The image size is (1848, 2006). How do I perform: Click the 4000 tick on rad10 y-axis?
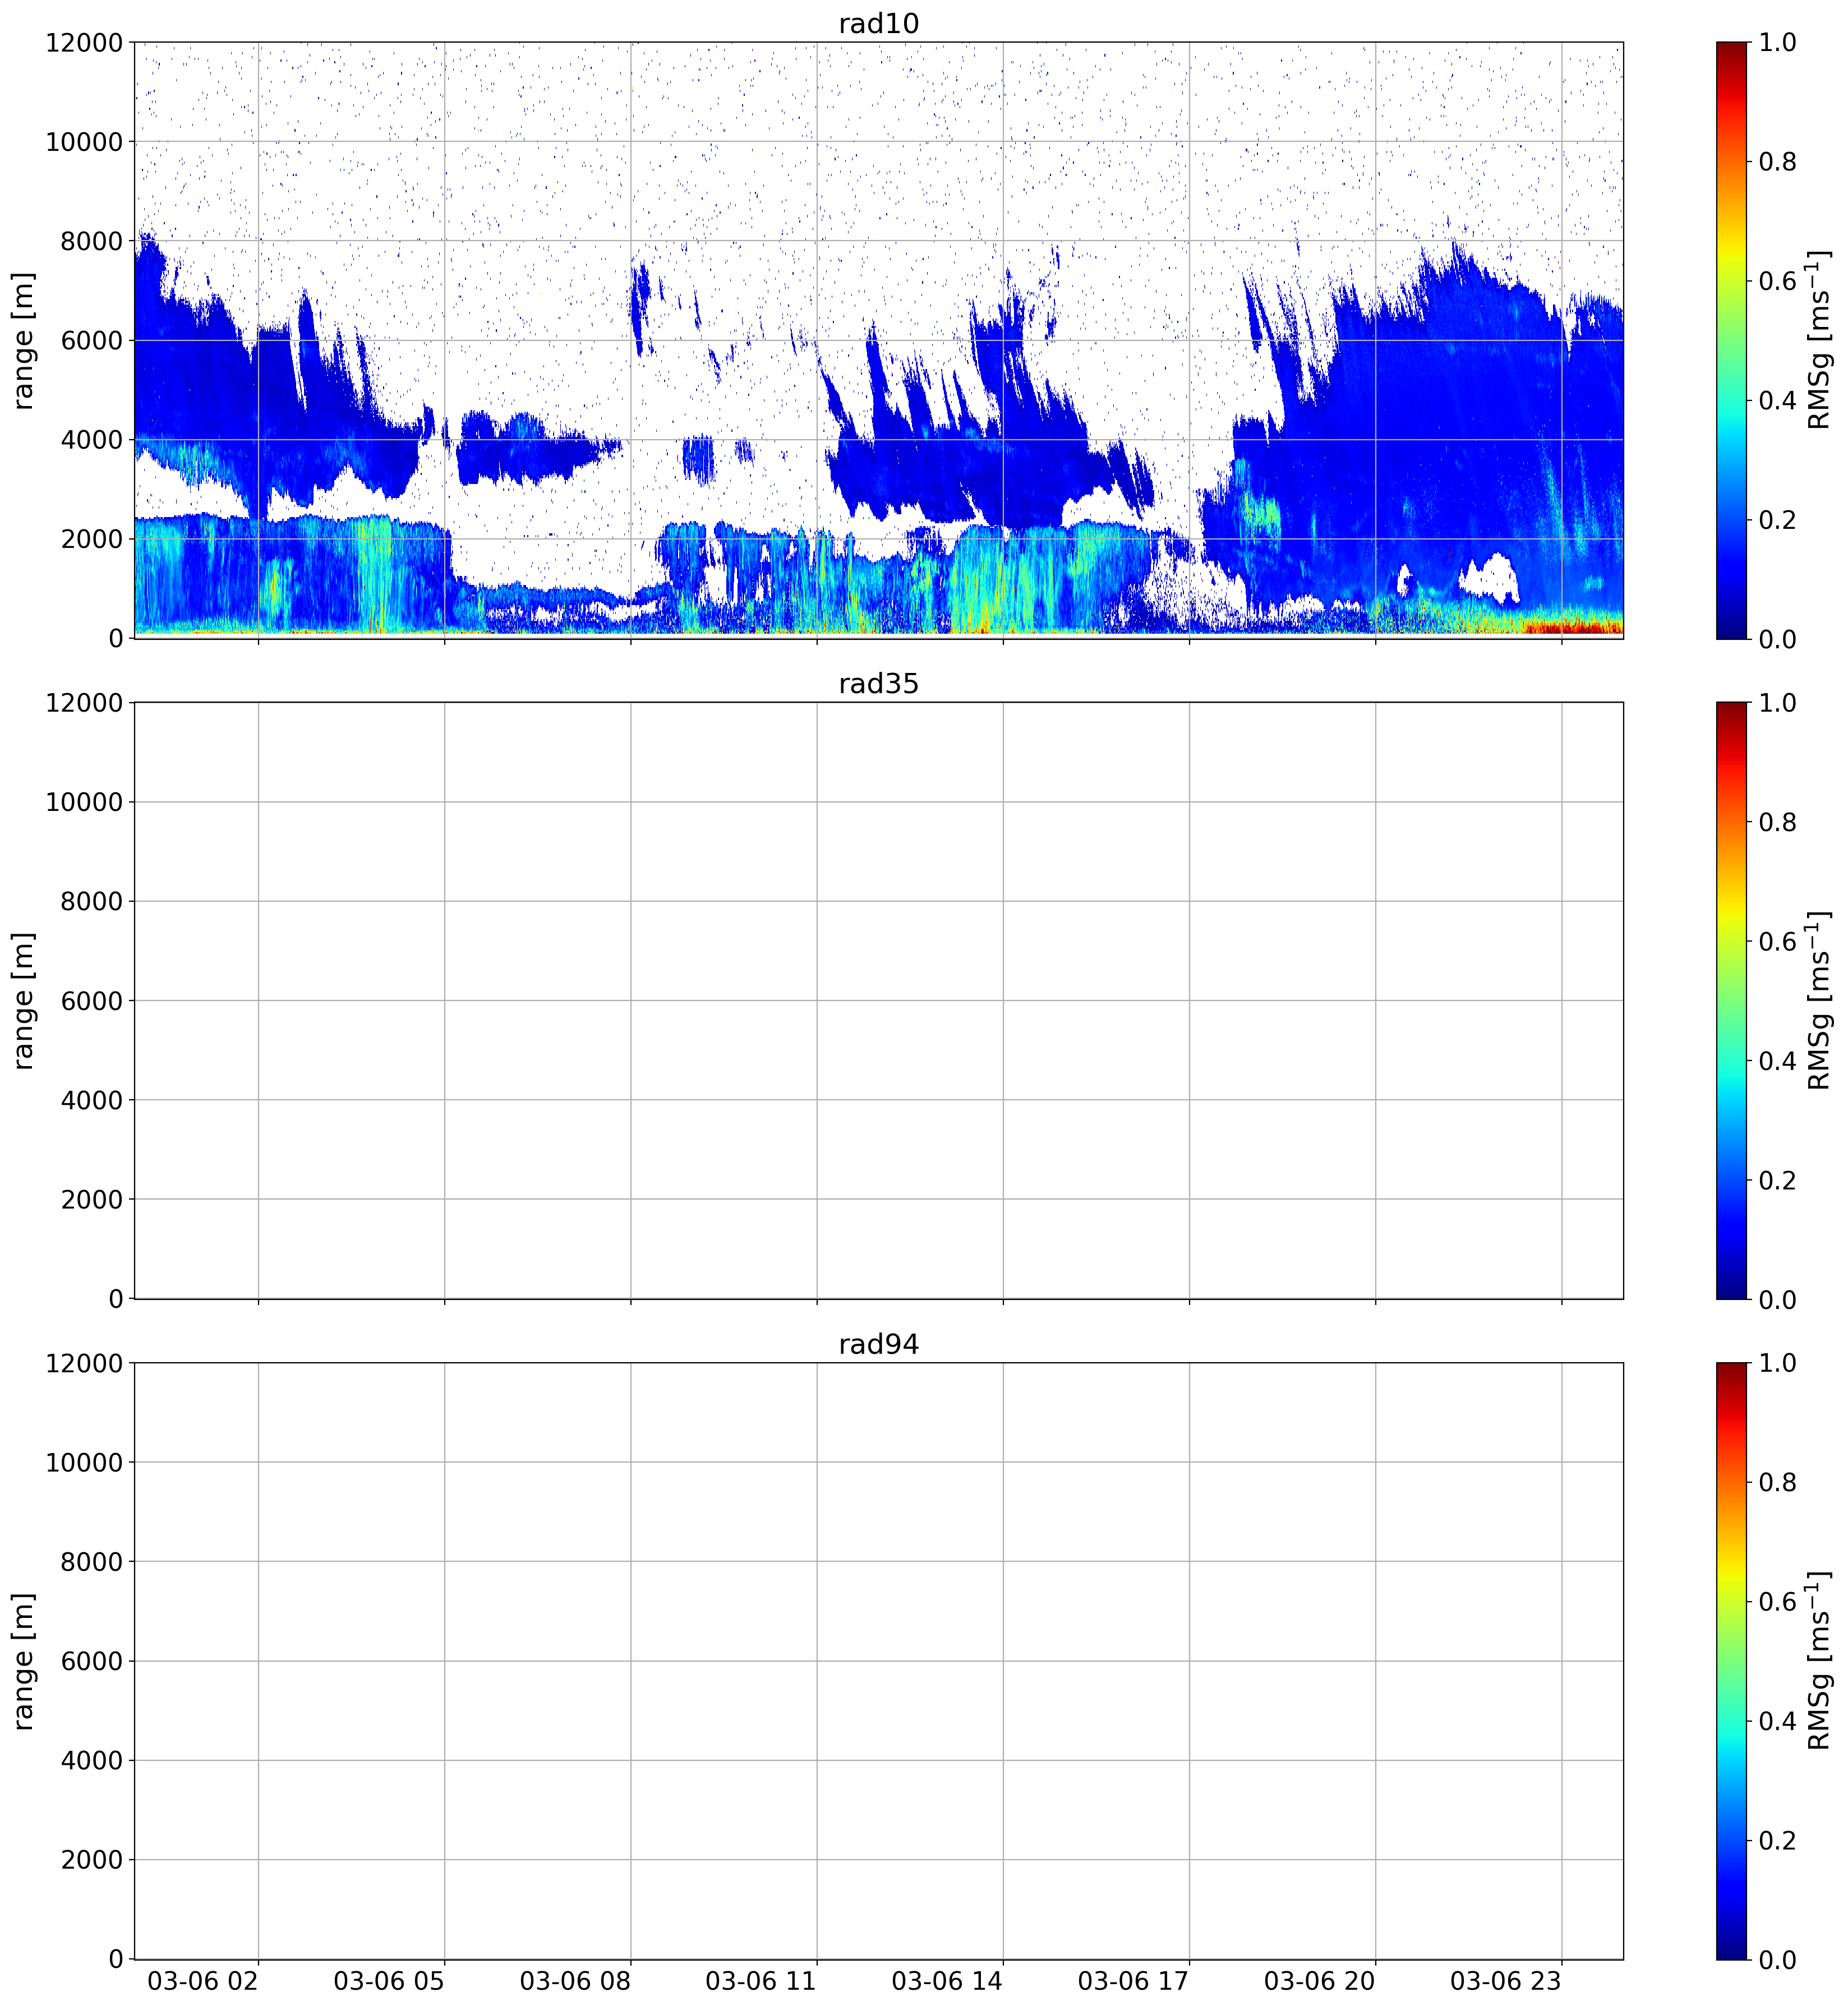pyautogui.click(x=91, y=440)
